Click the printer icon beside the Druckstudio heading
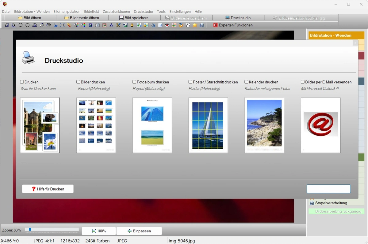The height and width of the screenshot is (244, 368). [28, 57]
